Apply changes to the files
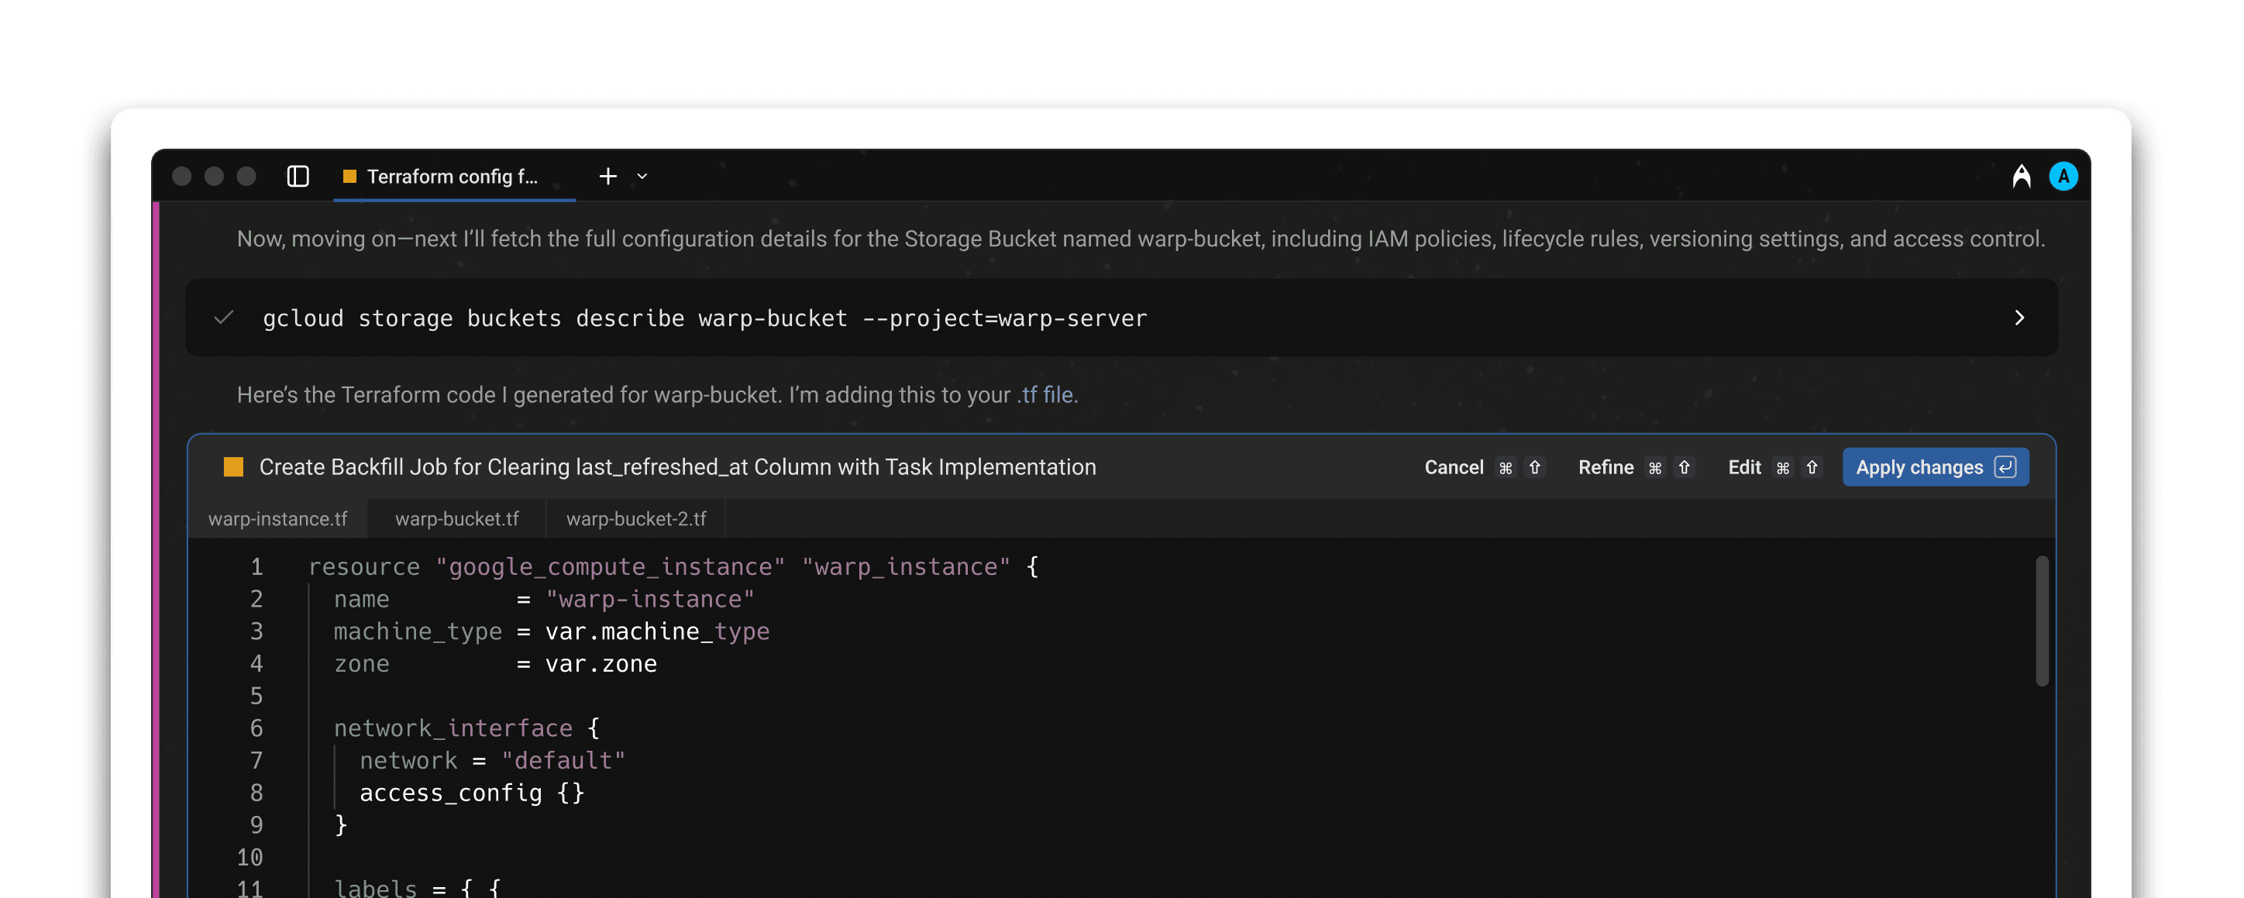This screenshot has width=2244, height=898. pyautogui.click(x=1935, y=467)
